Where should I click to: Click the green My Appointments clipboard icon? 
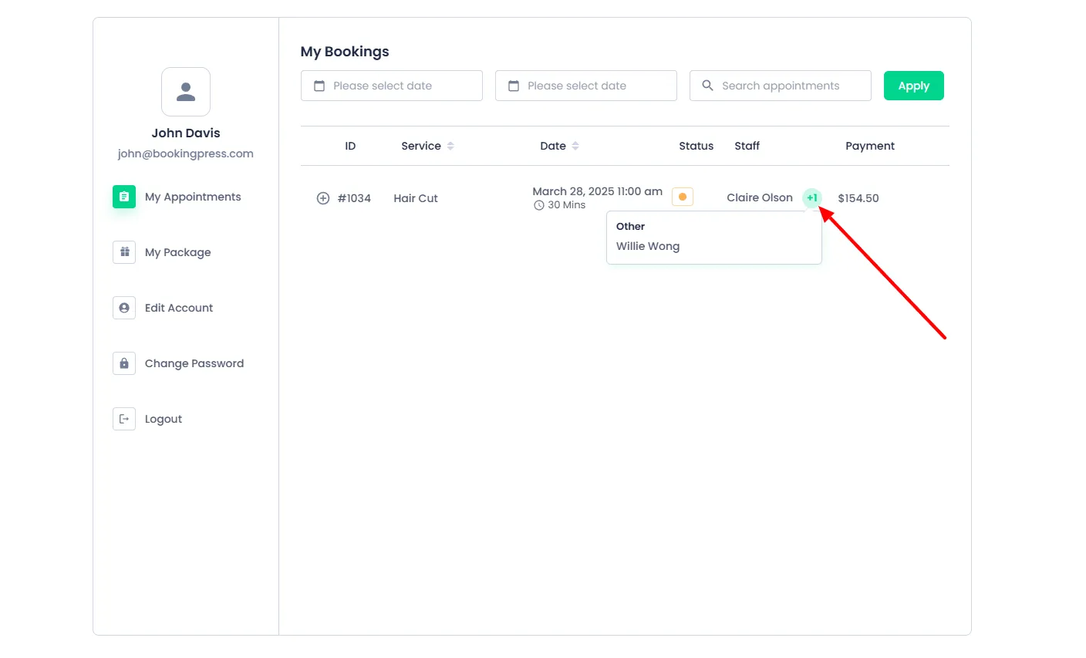click(x=124, y=197)
